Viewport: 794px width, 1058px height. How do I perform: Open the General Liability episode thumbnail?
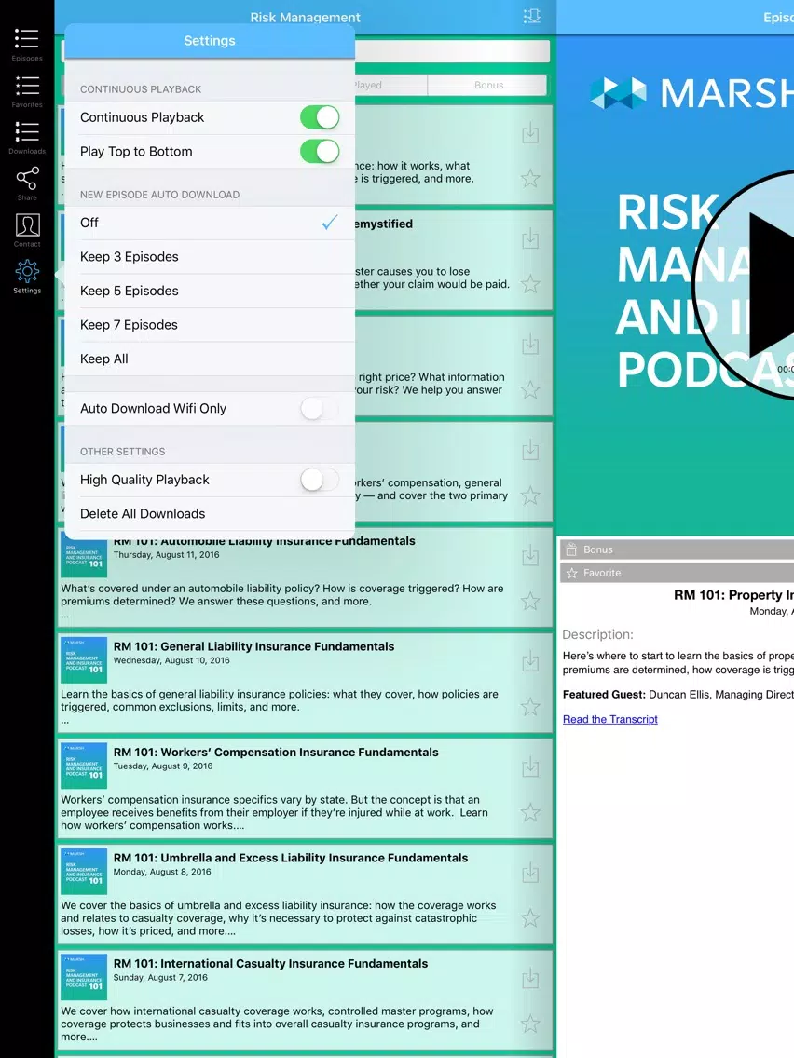84,660
